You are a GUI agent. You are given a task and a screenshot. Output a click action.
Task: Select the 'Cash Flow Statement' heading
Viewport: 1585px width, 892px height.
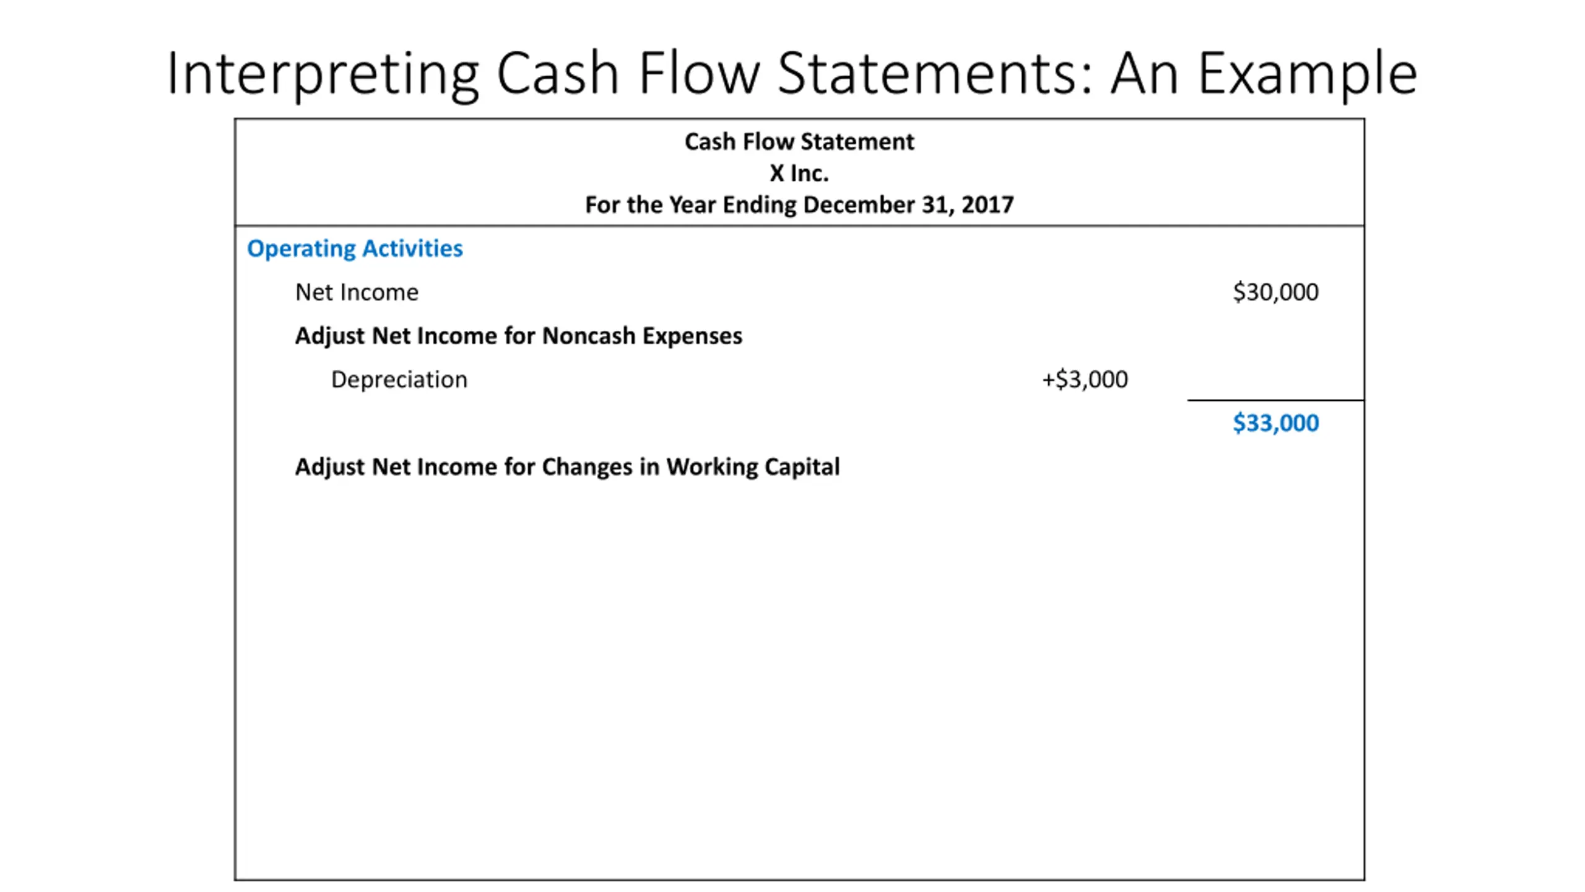799,142
